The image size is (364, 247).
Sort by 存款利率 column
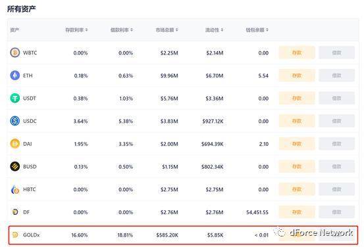pyautogui.click(x=76, y=30)
